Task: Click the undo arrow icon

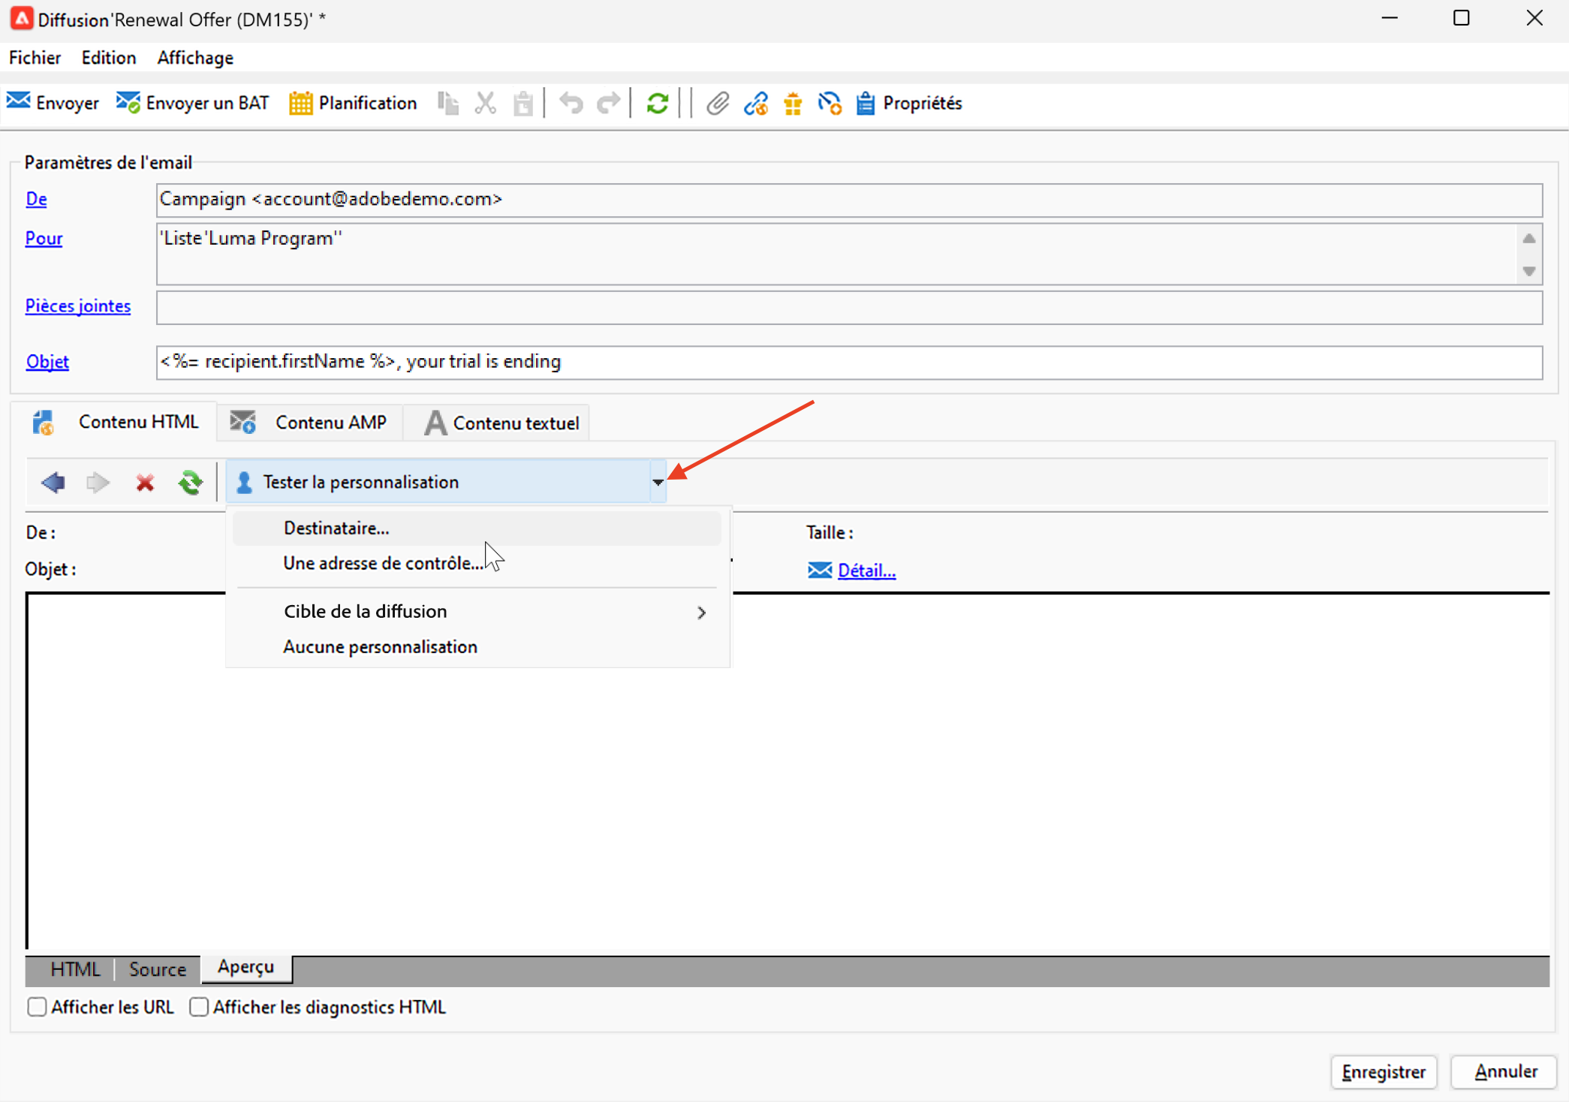Action: click(x=571, y=103)
